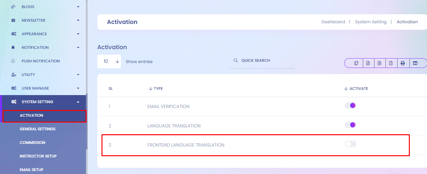Click the Notification bell icon
The height and width of the screenshot is (174, 427).
pos(13,48)
